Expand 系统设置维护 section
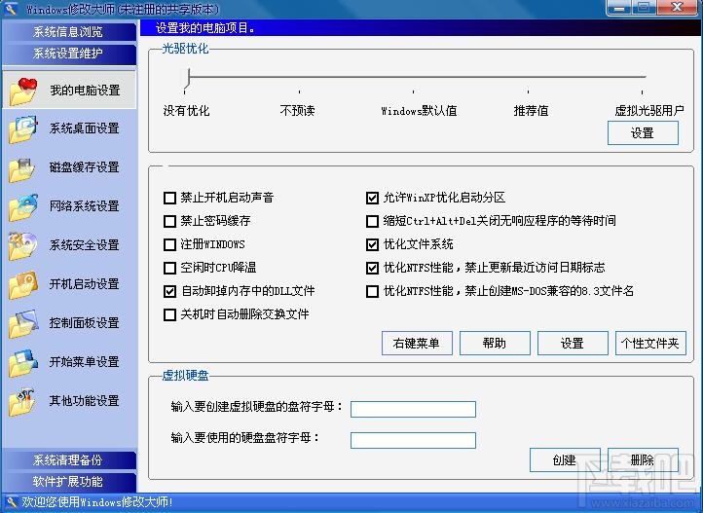 [x=68, y=54]
